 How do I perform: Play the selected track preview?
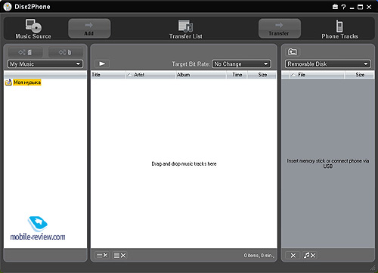[x=102, y=64]
